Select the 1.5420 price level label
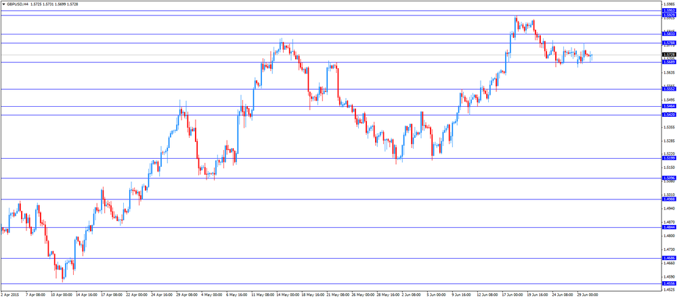The image size is (677, 298). pos(668,115)
